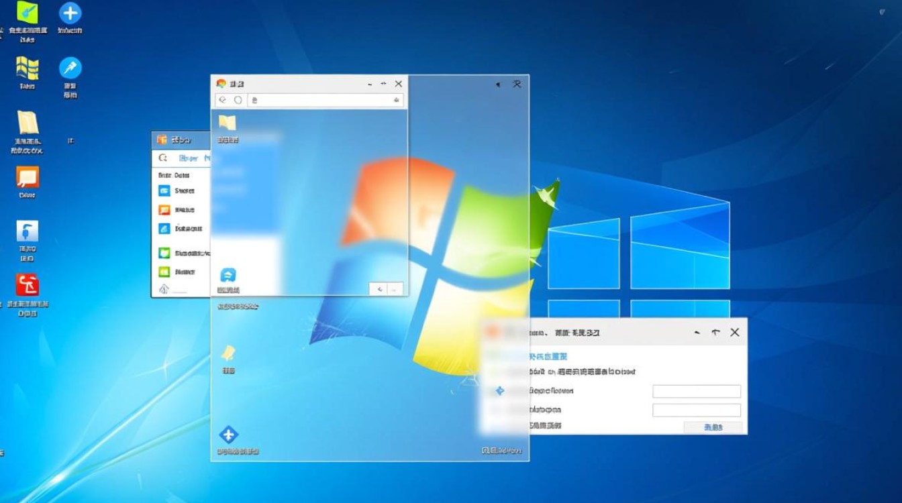Open folder icon in the browser window
Viewport: 902px width, 503px height.
[227, 123]
